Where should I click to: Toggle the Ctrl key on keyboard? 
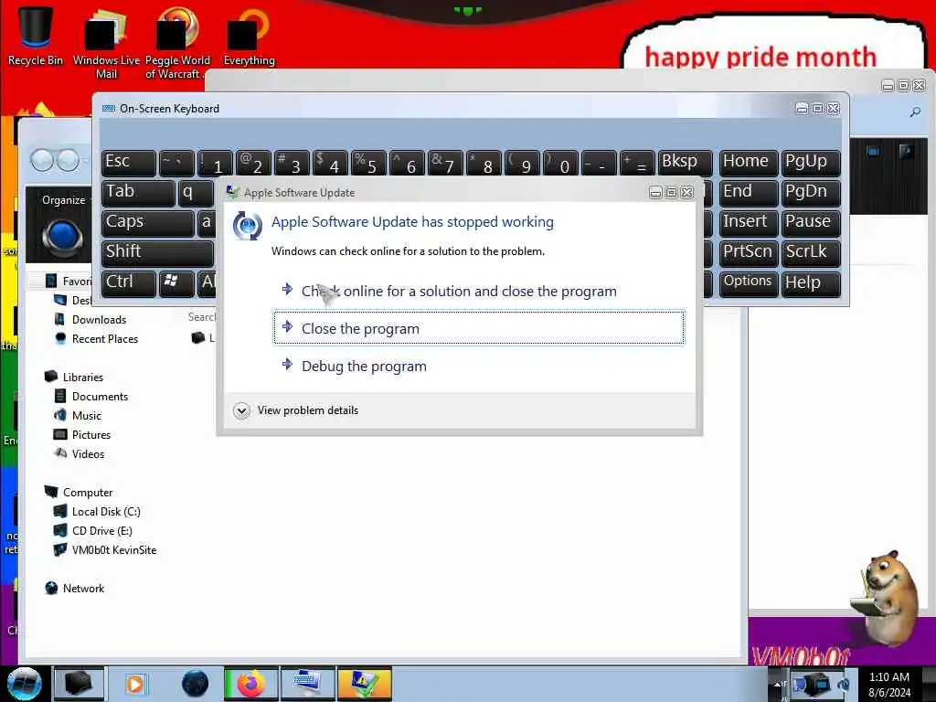pyautogui.click(x=128, y=283)
